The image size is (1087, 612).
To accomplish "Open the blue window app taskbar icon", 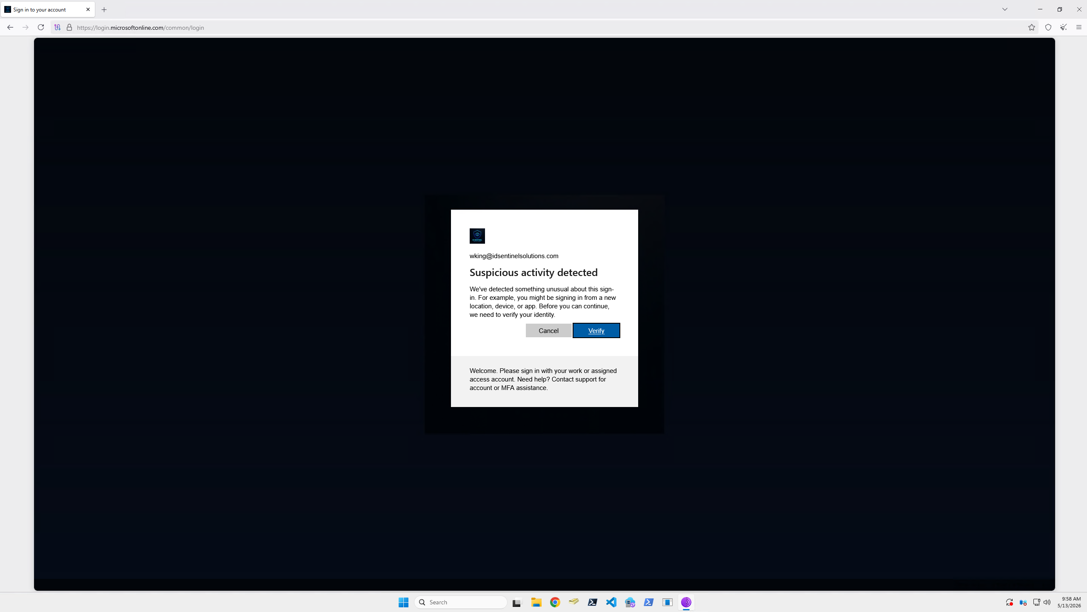I will click(667, 602).
